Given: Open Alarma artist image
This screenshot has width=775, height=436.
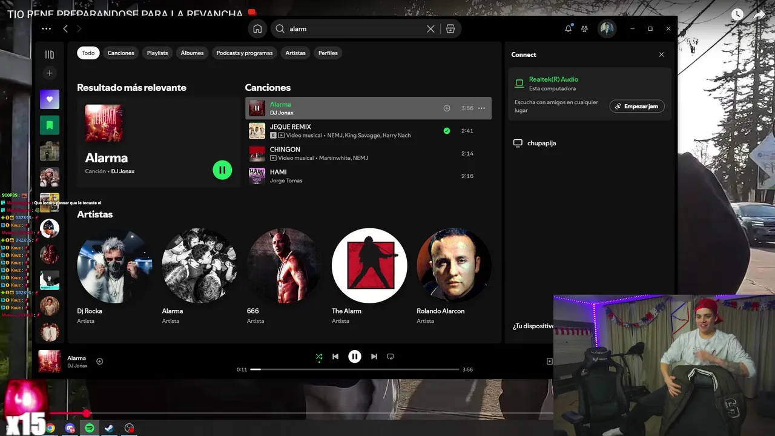Looking at the screenshot, I should point(199,265).
